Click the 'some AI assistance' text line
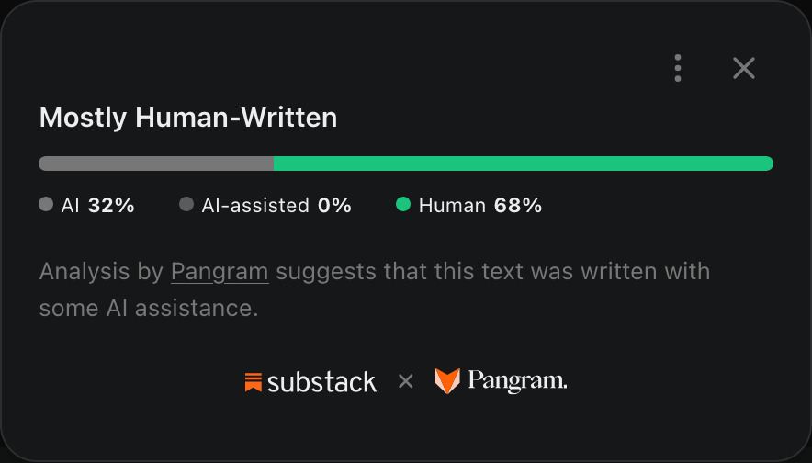This screenshot has height=463, width=812. tap(149, 308)
